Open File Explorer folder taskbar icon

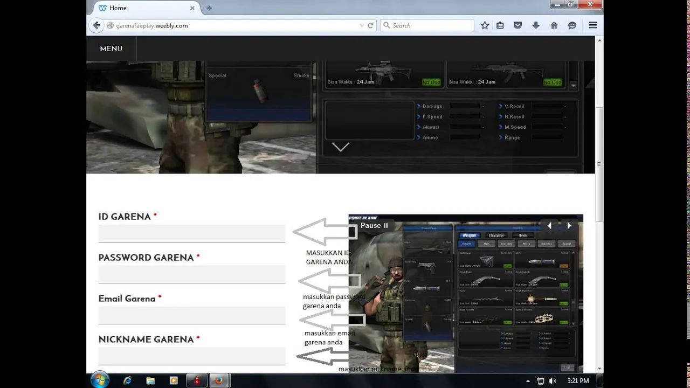pyautogui.click(x=150, y=380)
